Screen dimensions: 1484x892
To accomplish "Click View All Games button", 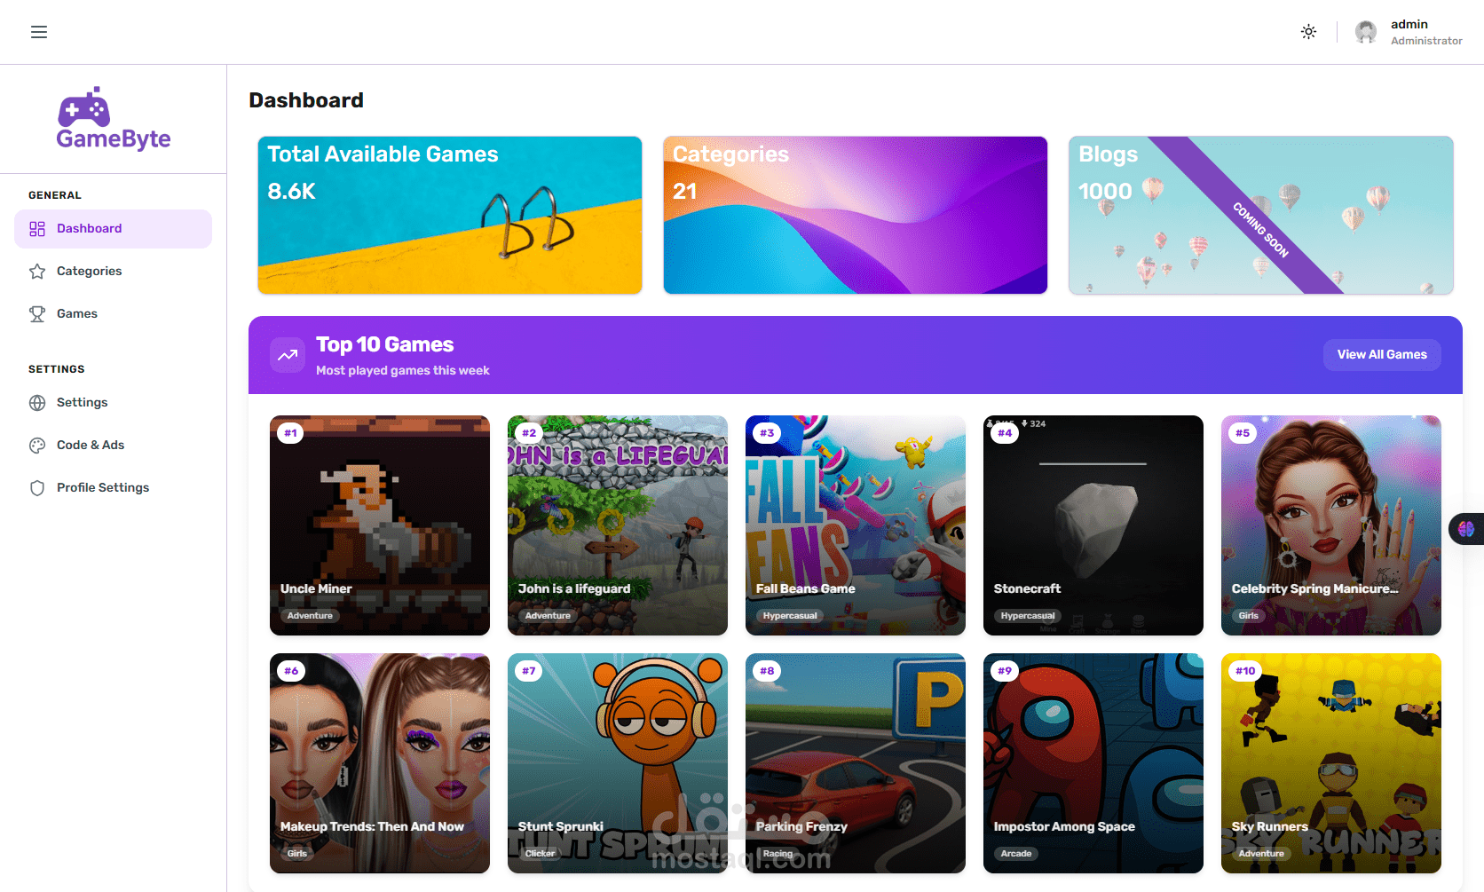I will (x=1382, y=354).
